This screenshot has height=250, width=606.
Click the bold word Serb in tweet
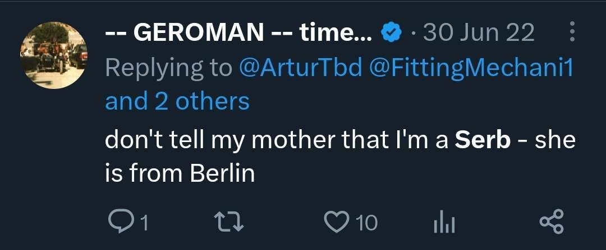point(483,140)
